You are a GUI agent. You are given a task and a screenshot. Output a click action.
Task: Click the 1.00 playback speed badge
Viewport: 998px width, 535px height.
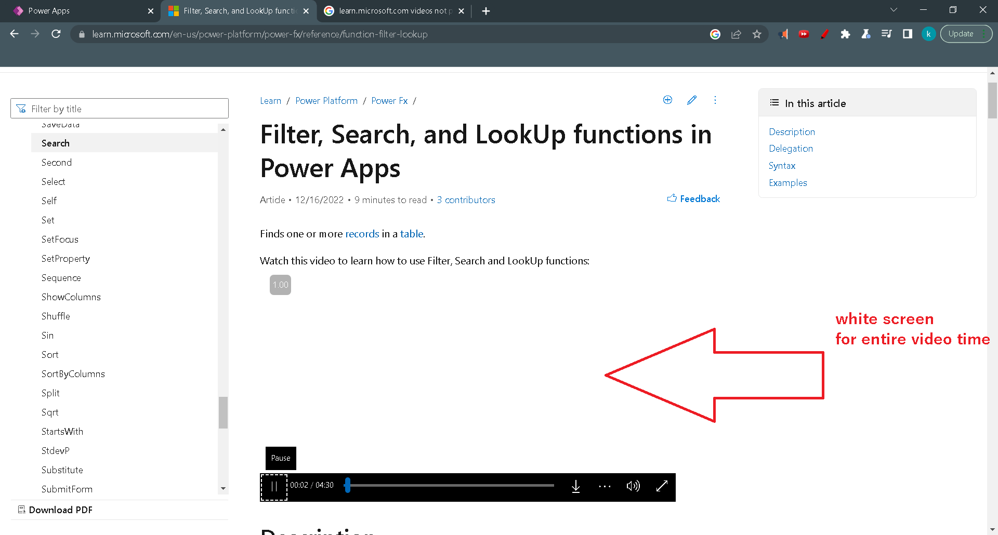coord(280,285)
